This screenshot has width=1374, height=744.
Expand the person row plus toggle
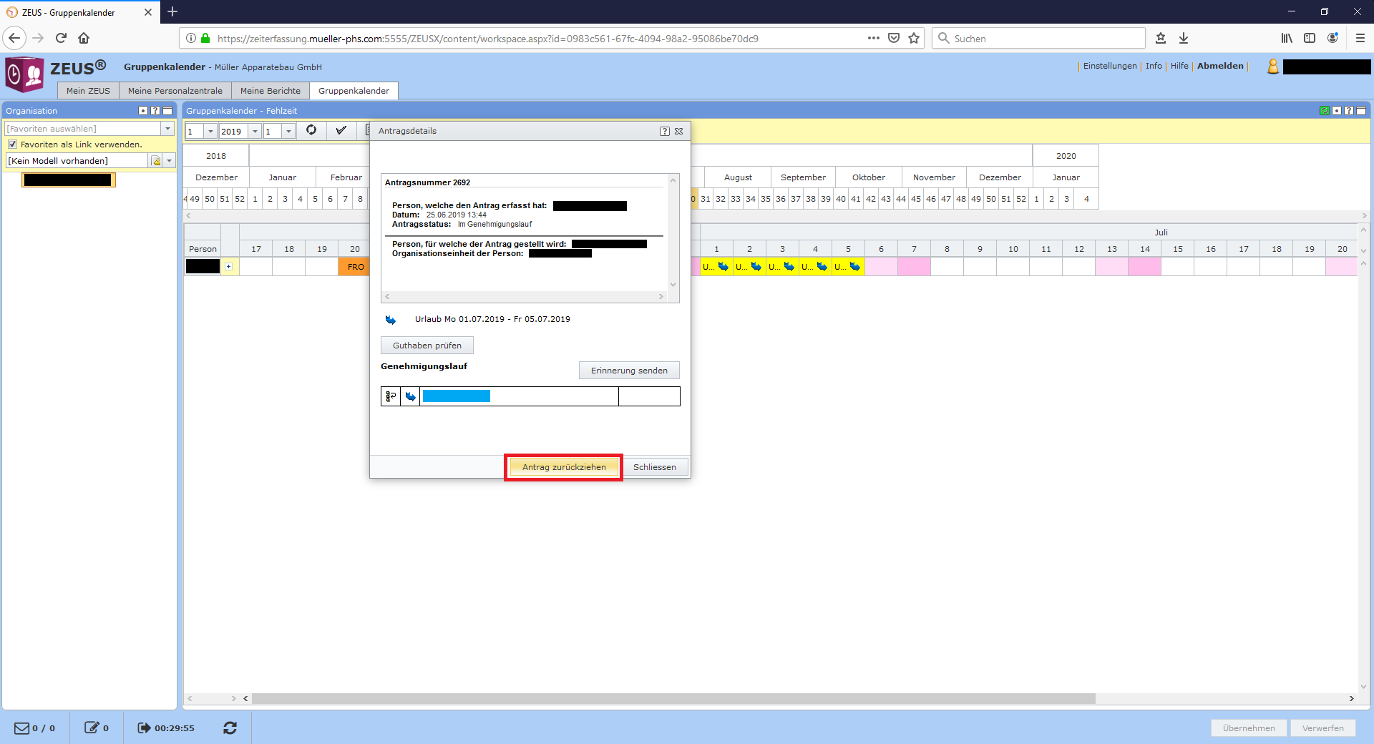pos(228,267)
